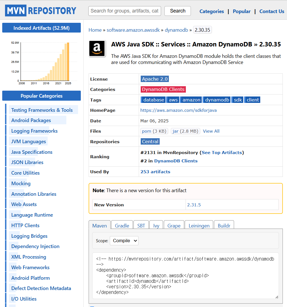Open Mocking category

click(x=21, y=184)
